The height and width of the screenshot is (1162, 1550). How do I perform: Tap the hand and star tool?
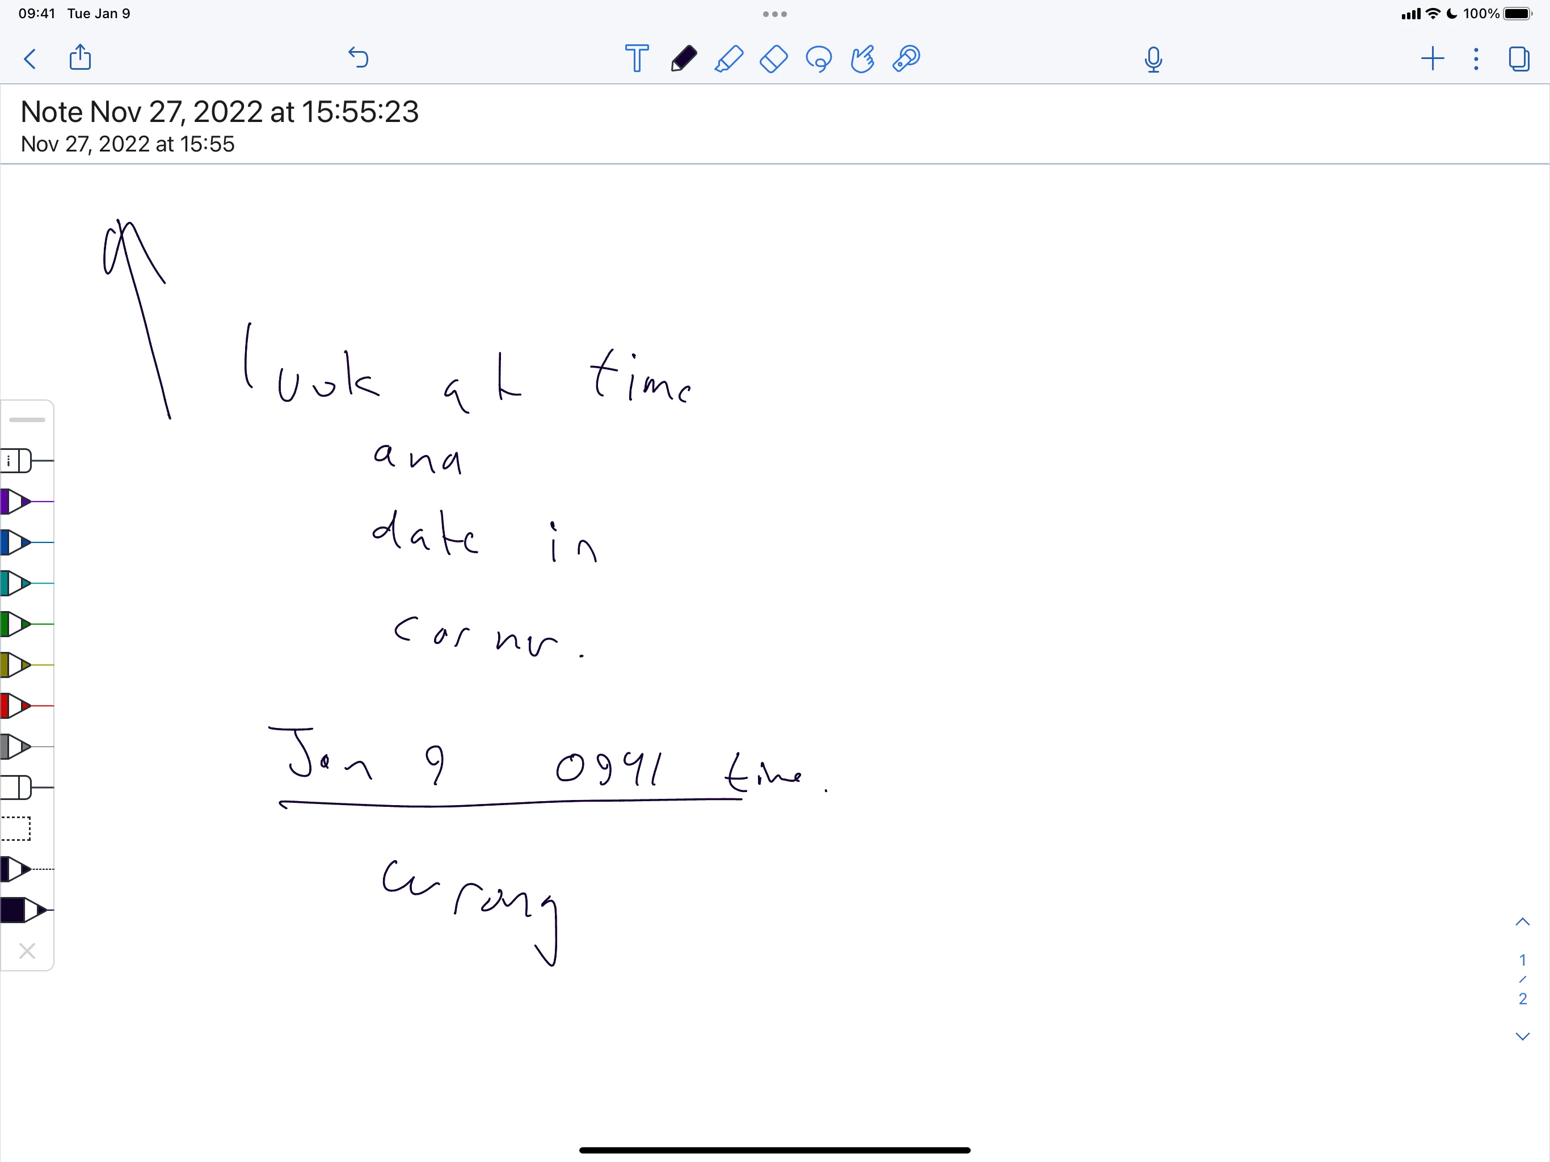point(862,59)
